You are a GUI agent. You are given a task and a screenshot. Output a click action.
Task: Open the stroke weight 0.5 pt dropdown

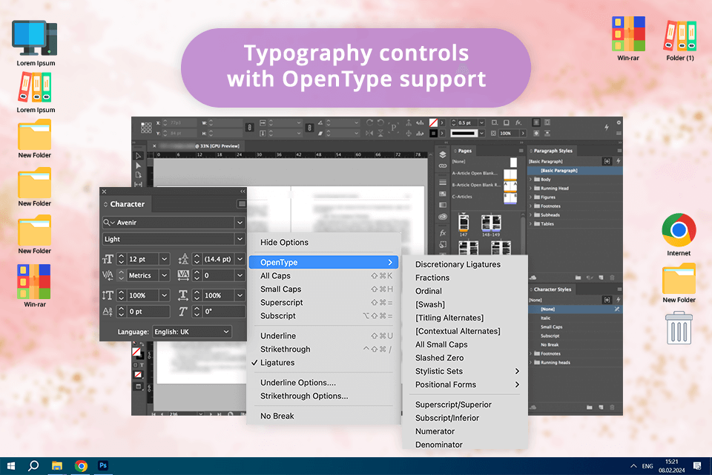pos(481,122)
